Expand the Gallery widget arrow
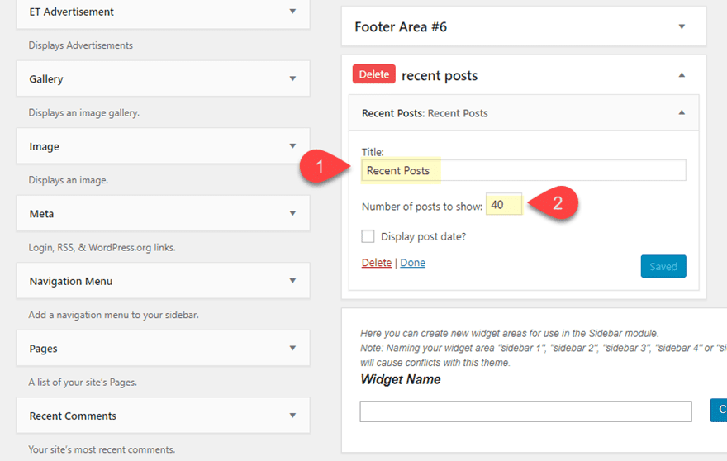Screen dimensions: 727x461 tap(292, 78)
